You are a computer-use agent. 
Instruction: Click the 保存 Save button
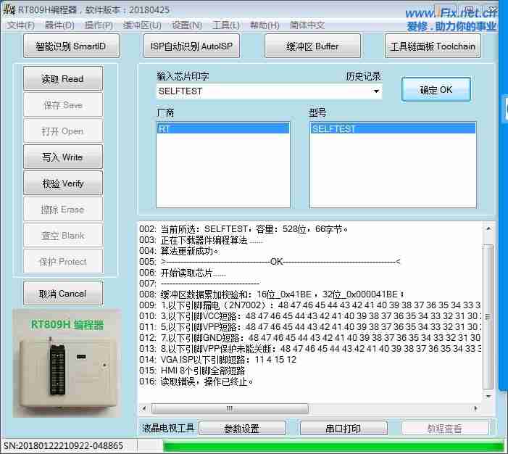pos(63,104)
